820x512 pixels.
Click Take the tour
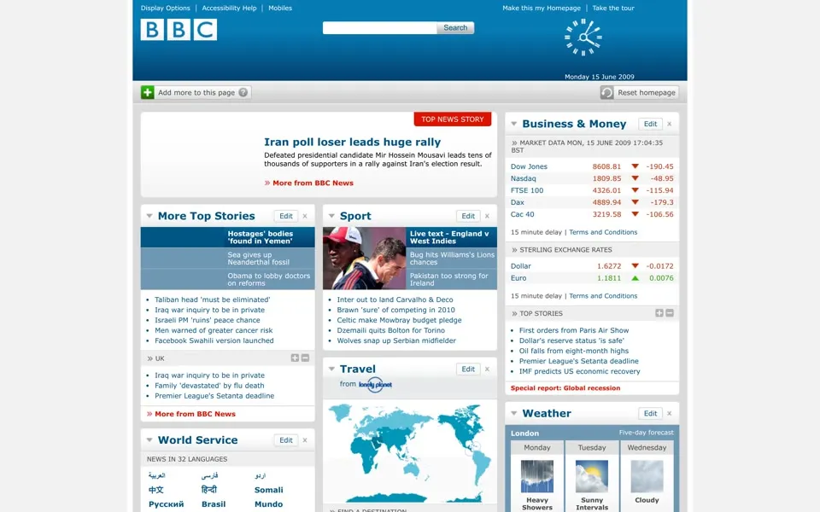613,8
